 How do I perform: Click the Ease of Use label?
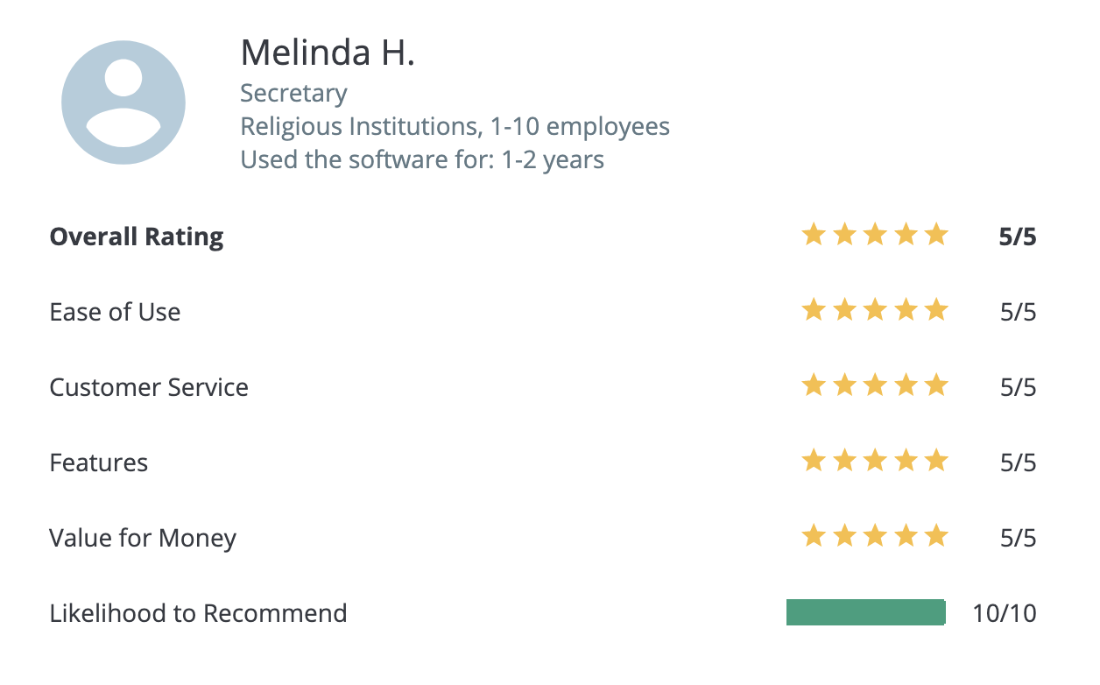(115, 312)
